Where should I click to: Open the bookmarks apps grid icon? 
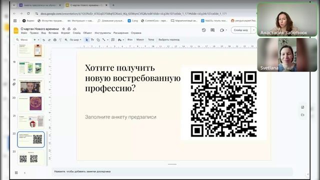(x=15, y=21)
